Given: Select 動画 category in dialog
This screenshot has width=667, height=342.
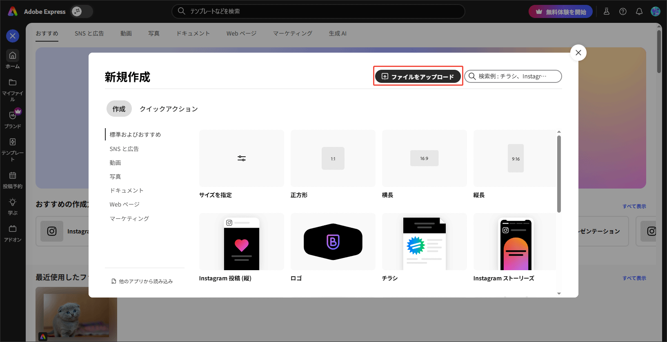Looking at the screenshot, I should pyautogui.click(x=115, y=163).
